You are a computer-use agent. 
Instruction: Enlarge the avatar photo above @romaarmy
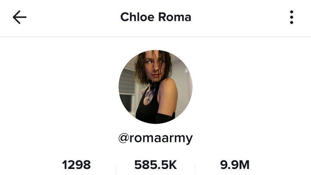(x=155, y=87)
